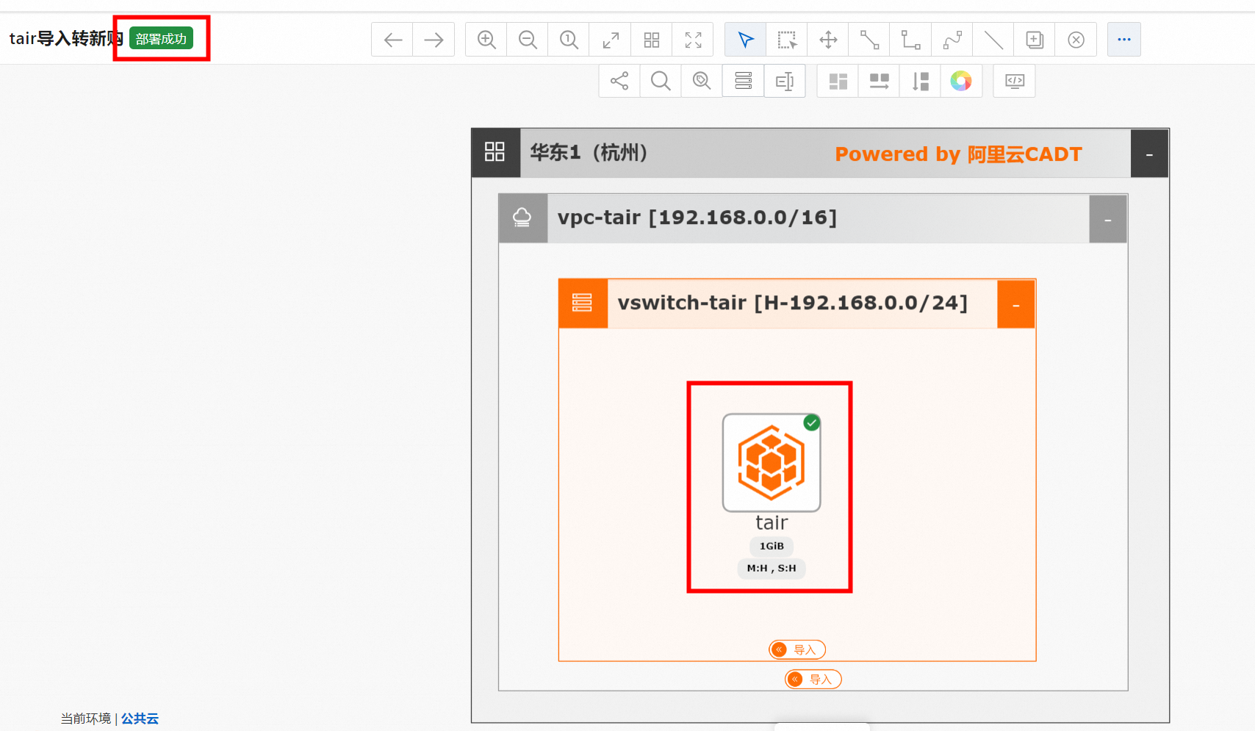The height and width of the screenshot is (731, 1255).
Task: Choose the pan/move canvas tool
Action: [828, 40]
